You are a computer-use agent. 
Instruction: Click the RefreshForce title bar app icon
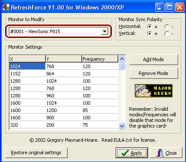click(6, 7)
